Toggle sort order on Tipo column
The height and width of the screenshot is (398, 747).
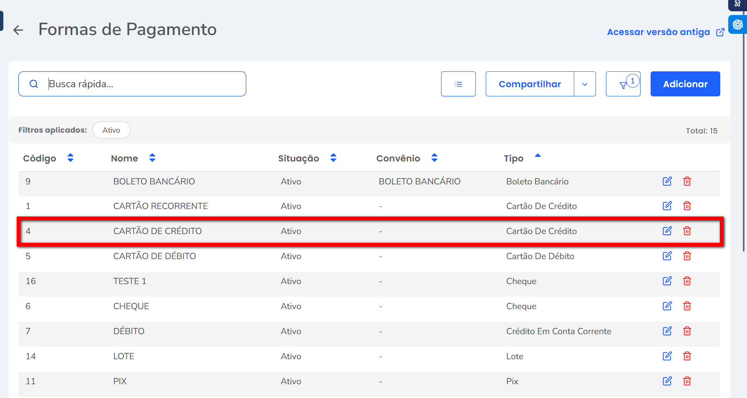pyautogui.click(x=538, y=156)
